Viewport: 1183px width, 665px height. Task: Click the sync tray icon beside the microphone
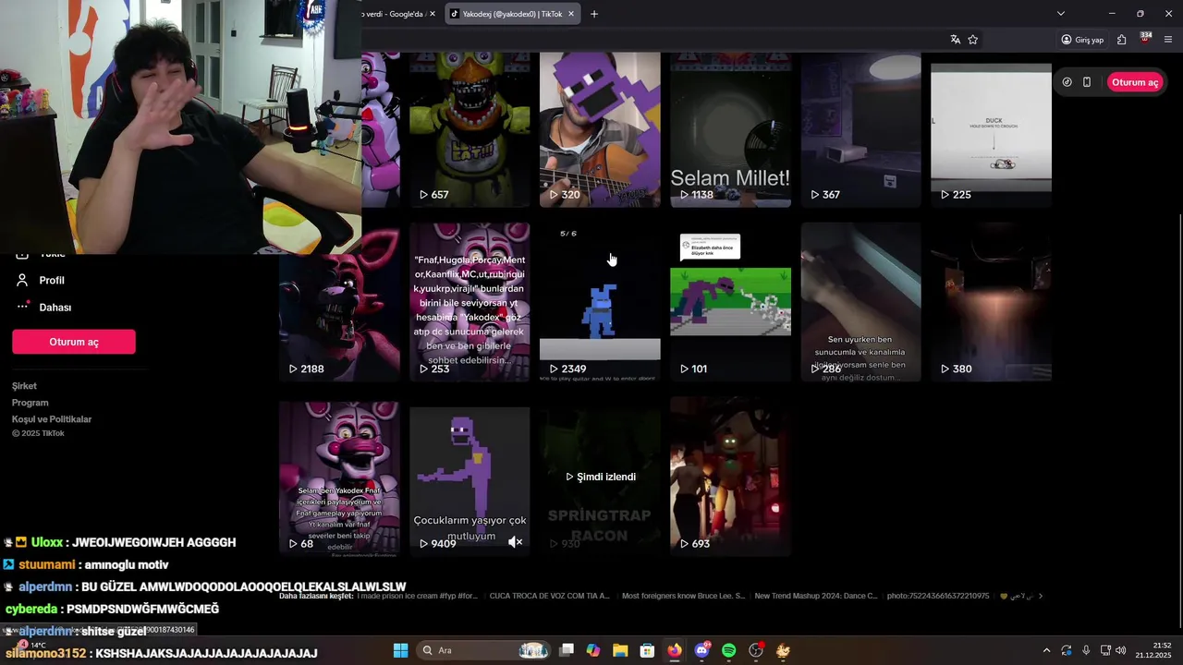pyautogui.click(x=1067, y=650)
